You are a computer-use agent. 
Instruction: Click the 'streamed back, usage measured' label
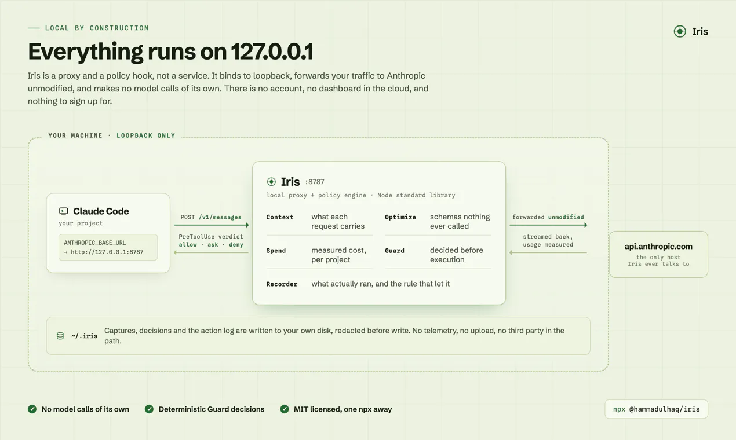[548, 241]
